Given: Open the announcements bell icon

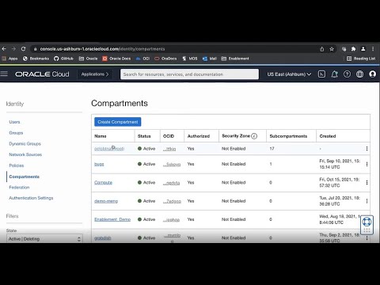Looking at the screenshot, I should tap(334, 74).
